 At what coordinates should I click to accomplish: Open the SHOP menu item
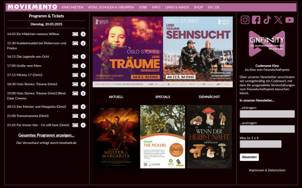(x=198, y=8)
